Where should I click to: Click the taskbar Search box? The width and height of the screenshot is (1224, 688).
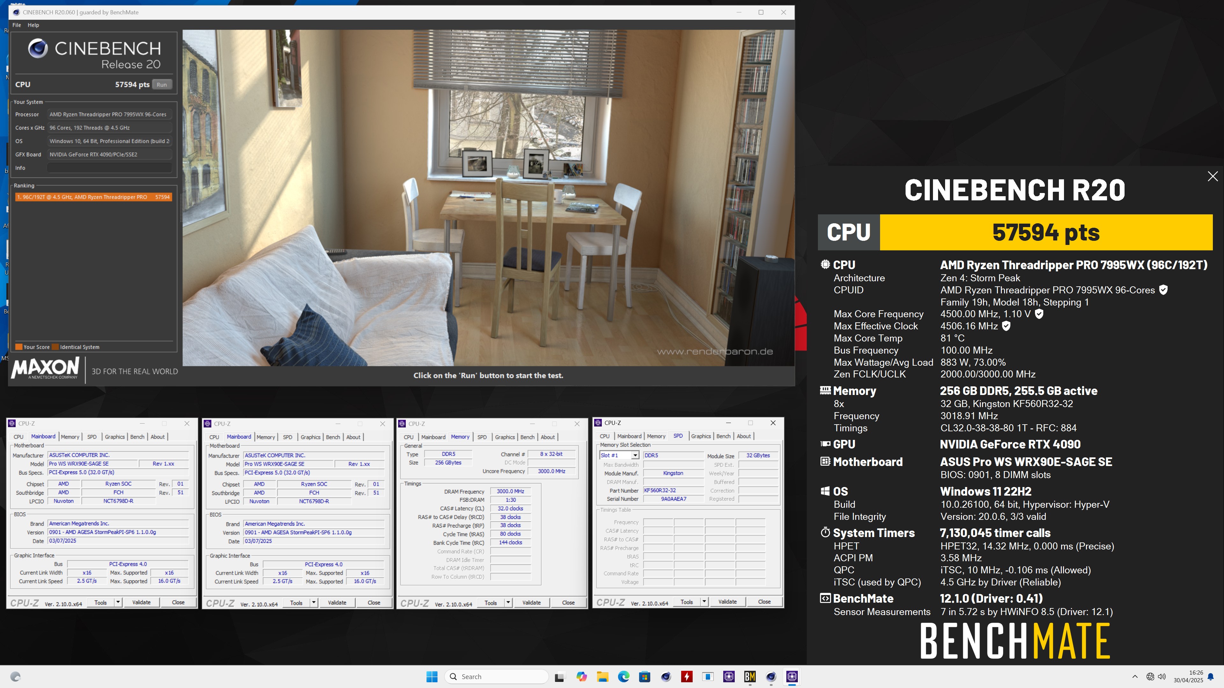pyautogui.click(x=497, y=677)
